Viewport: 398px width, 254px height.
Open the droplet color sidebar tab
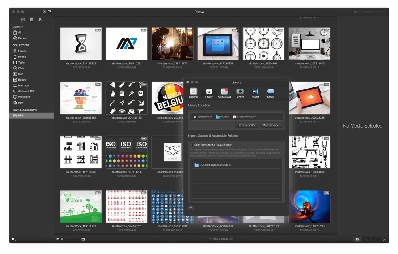(x=40, y=20)
